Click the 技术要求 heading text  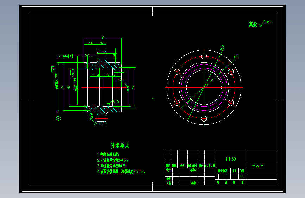(120, 146)
